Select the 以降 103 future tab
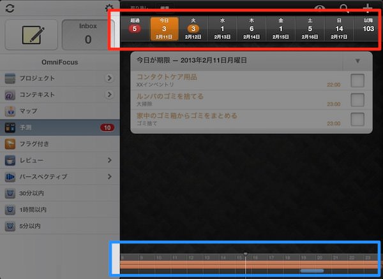This screenshot has height=279, width=383. tap(368, 29)
